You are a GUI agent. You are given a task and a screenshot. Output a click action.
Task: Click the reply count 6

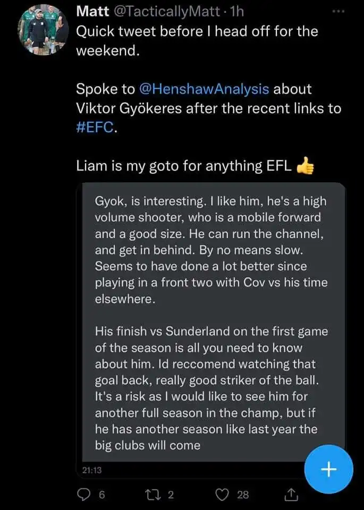[x=102, y=495]
